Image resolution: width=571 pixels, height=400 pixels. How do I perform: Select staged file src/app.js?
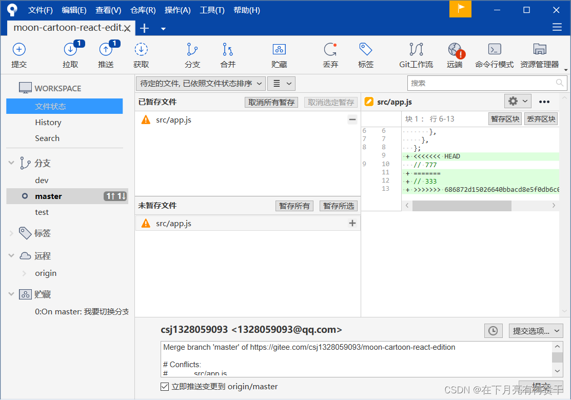(248, 119)
